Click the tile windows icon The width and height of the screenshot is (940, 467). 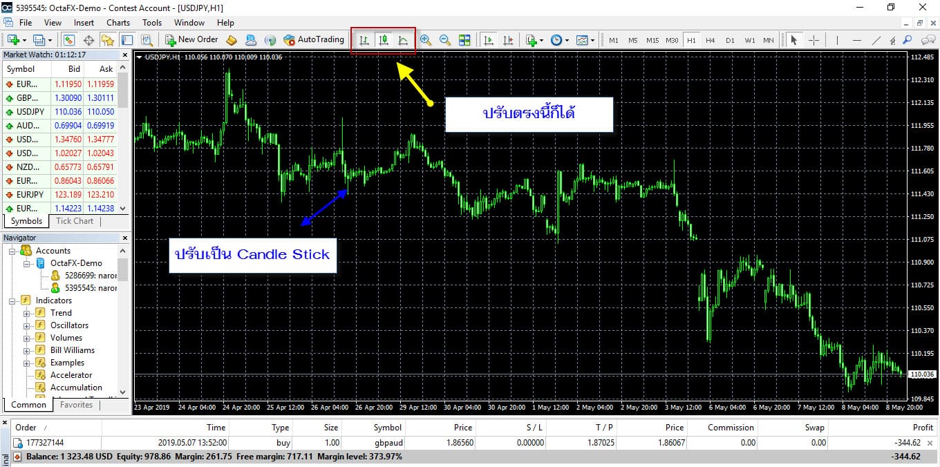pyautogui.click(x=464, y=40)
